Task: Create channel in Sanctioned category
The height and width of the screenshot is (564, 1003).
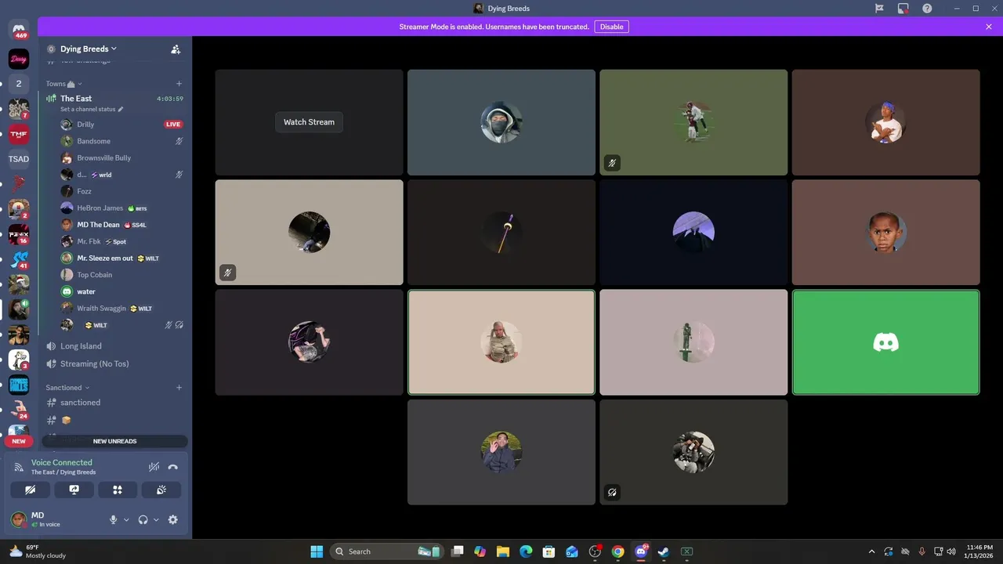Action: coord(179,388)
